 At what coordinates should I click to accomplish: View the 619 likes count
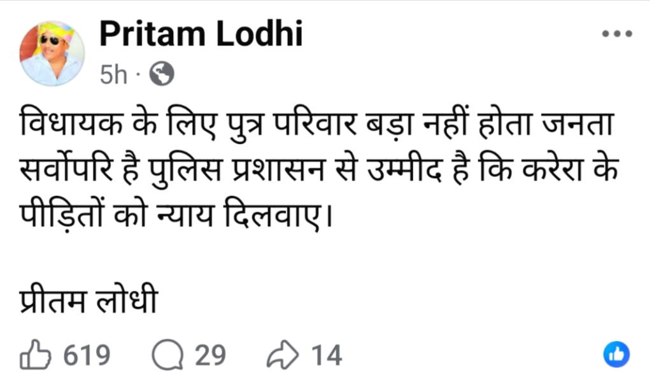click(x=87, y=356)
